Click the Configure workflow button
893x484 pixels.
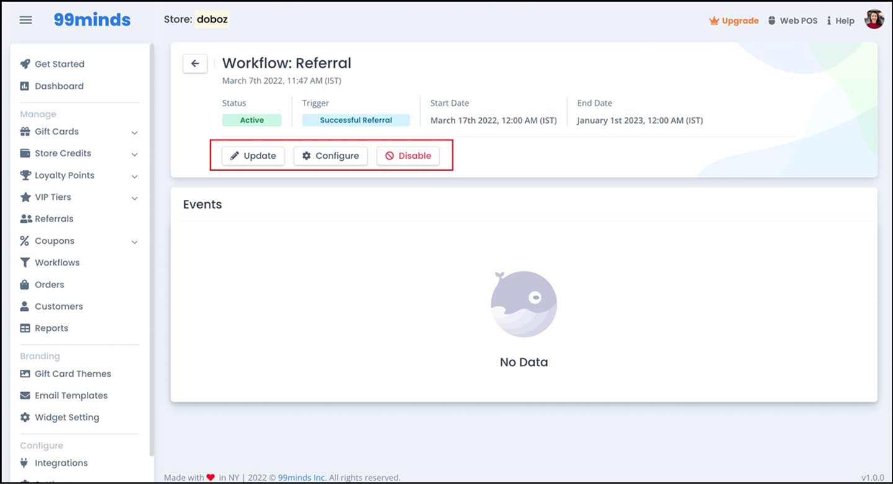[331, 156]
